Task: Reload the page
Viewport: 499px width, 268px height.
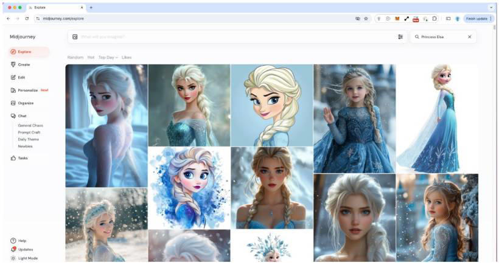Action: 27,19
